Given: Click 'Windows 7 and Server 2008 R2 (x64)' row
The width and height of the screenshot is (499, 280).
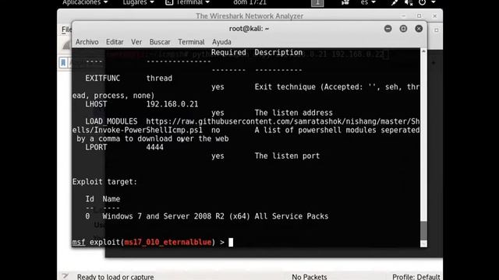Looking at the screenshot, I should (x=207, y=216).
